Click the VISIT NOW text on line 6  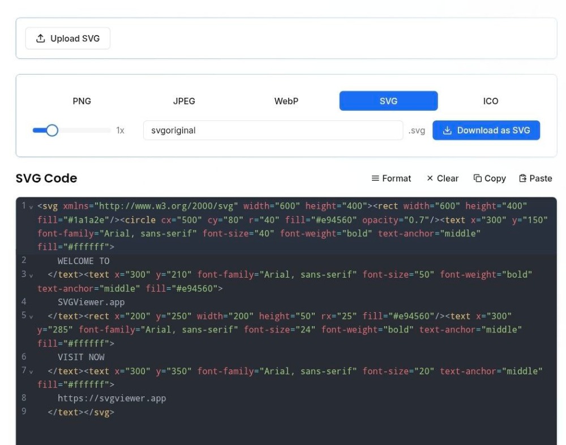pos(81,357)
